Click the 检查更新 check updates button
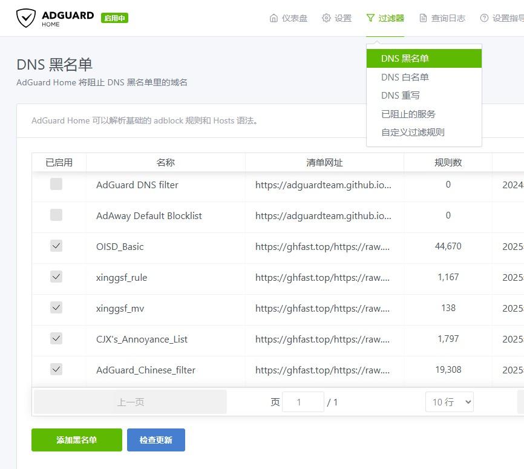The height and width of the screenshot is (469, 524). 156,440
